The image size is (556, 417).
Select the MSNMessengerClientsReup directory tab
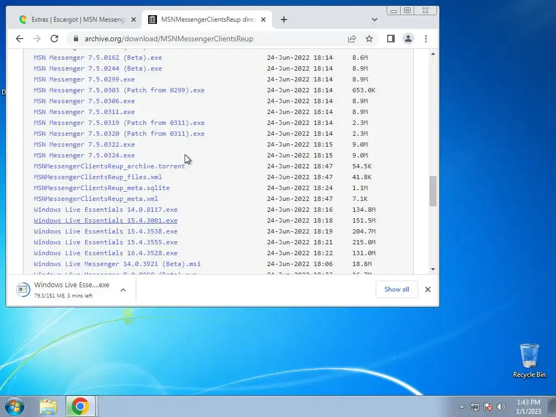(207, 20)
